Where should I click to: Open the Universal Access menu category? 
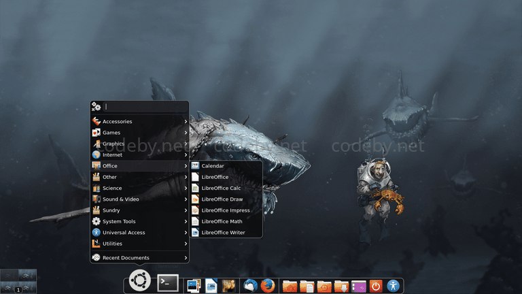click(x=139, y=233)
